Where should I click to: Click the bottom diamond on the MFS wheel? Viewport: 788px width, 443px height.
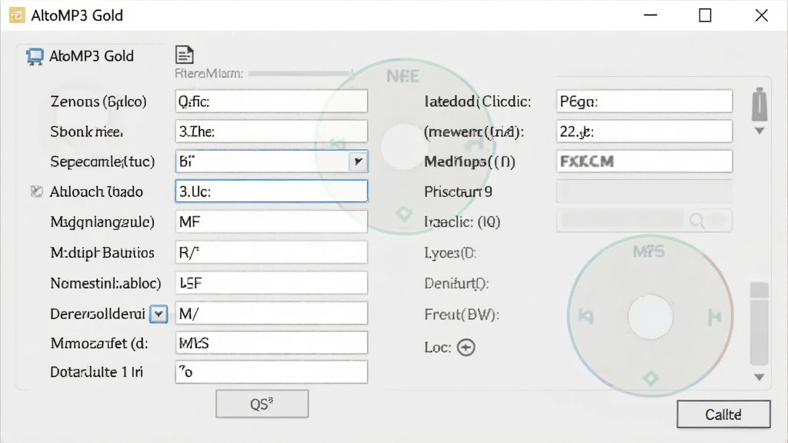(651, 378)
